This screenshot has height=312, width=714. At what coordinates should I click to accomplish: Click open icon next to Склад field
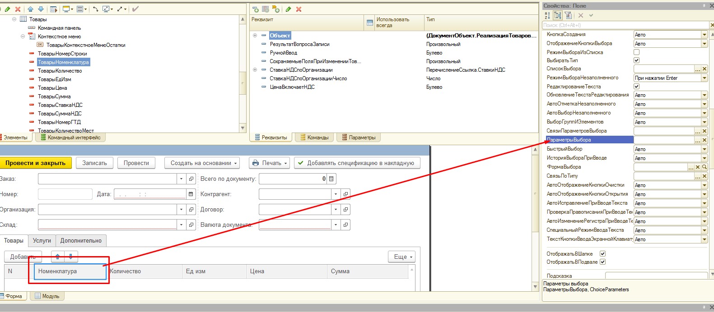[x=191, y=225]
